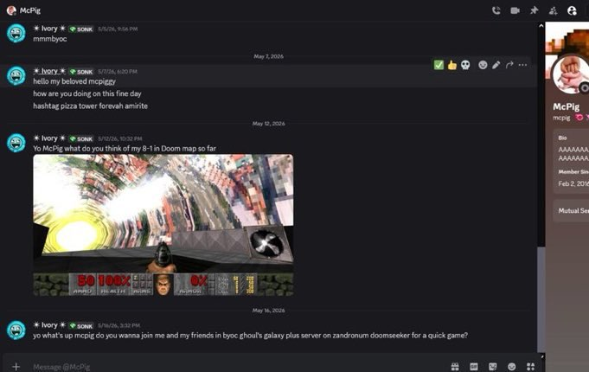
Task: Forward the message with the arrow icon
Action: tap(509, 65)
